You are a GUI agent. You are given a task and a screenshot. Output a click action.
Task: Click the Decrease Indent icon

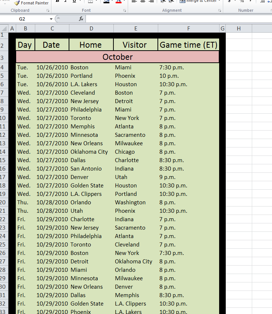click(163, 1)
